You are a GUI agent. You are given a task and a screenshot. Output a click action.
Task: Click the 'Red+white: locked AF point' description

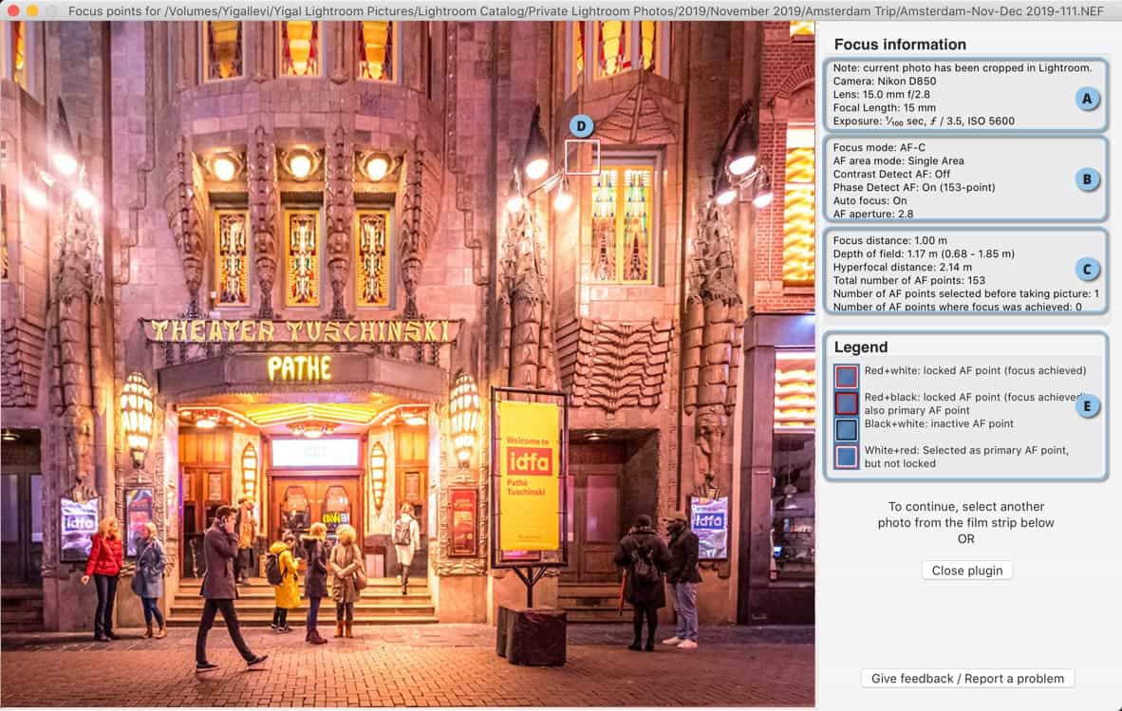coord(975,370)
